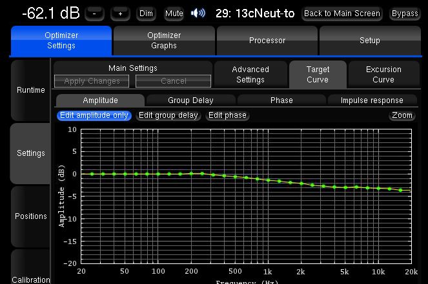Image resolution: width=428 pixels, height=284 pixels.
Task: Click the Zoom button
Action: pos(402,115)
